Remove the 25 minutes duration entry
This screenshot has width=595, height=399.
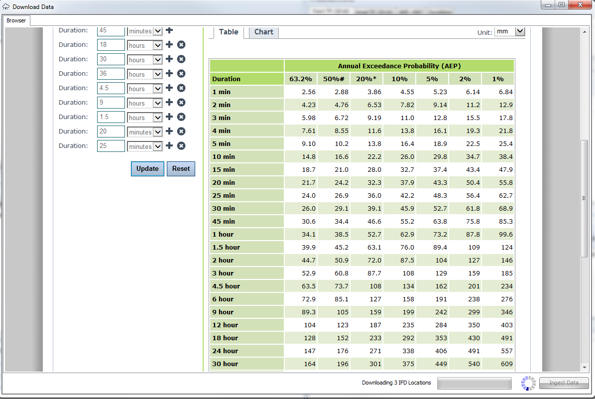pos(181,146)
